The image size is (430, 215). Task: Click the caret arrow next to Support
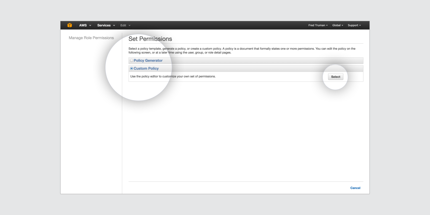(x=360, y=26)
